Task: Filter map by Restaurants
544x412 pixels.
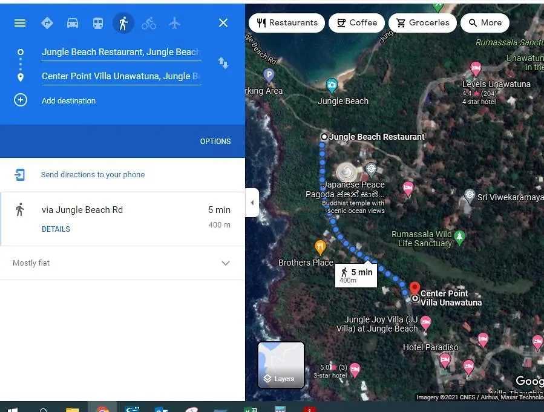Action: click(x=287, y=23)
